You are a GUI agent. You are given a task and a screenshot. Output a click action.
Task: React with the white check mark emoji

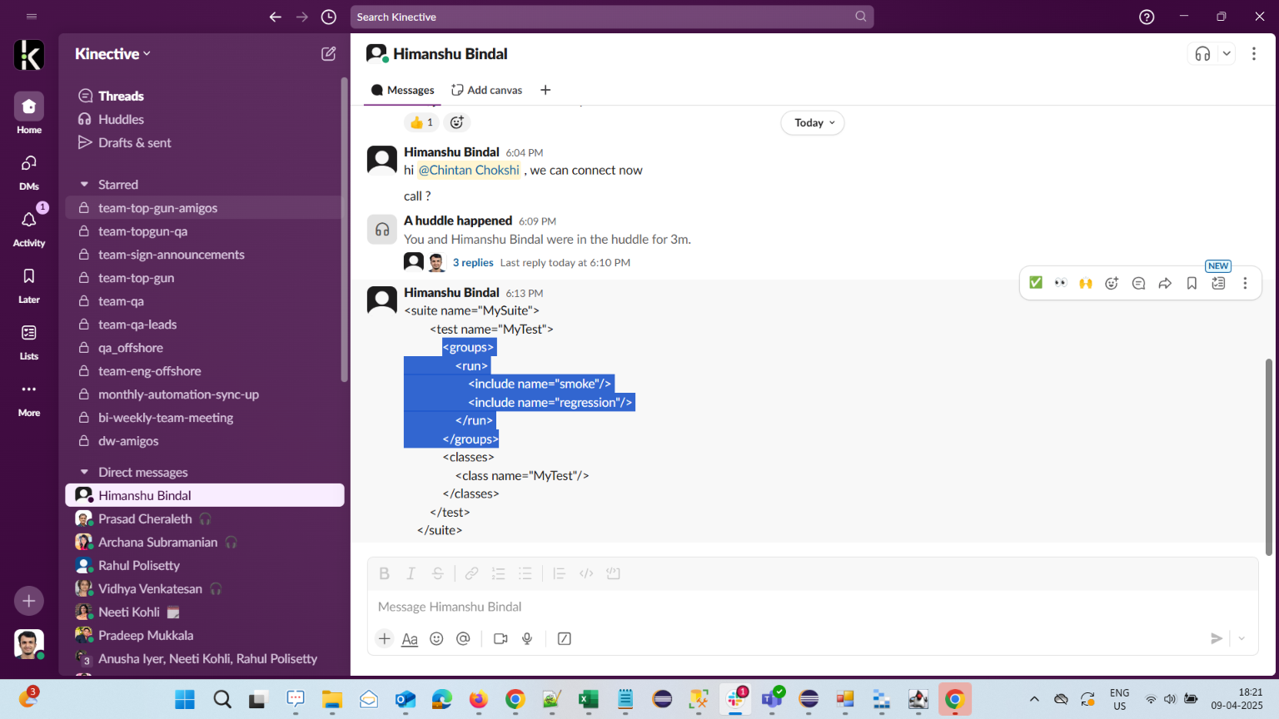(x=1036, y=283)
